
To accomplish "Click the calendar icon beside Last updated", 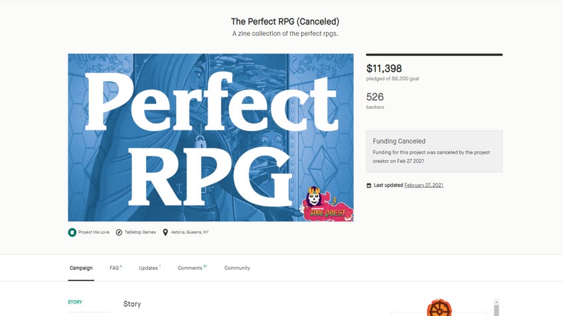I will tap(368, 185).
